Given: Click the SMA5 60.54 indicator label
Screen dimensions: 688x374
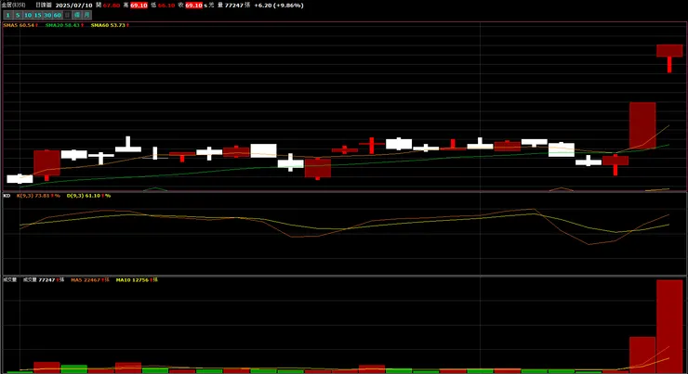Looking at the screenshot, I should pos(20,25).
